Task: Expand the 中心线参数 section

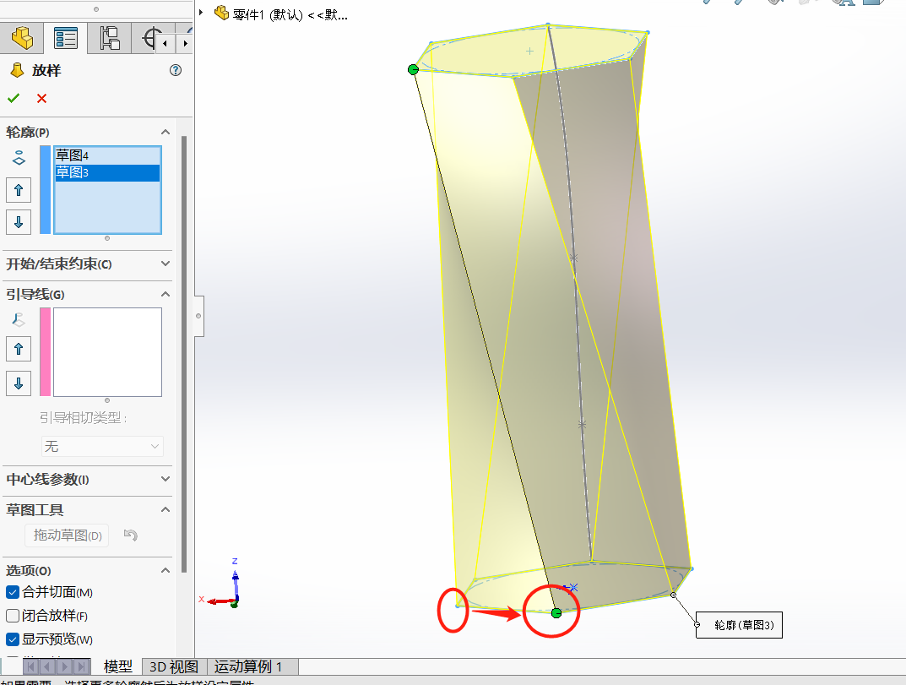Action: click(x=165, y=479)
